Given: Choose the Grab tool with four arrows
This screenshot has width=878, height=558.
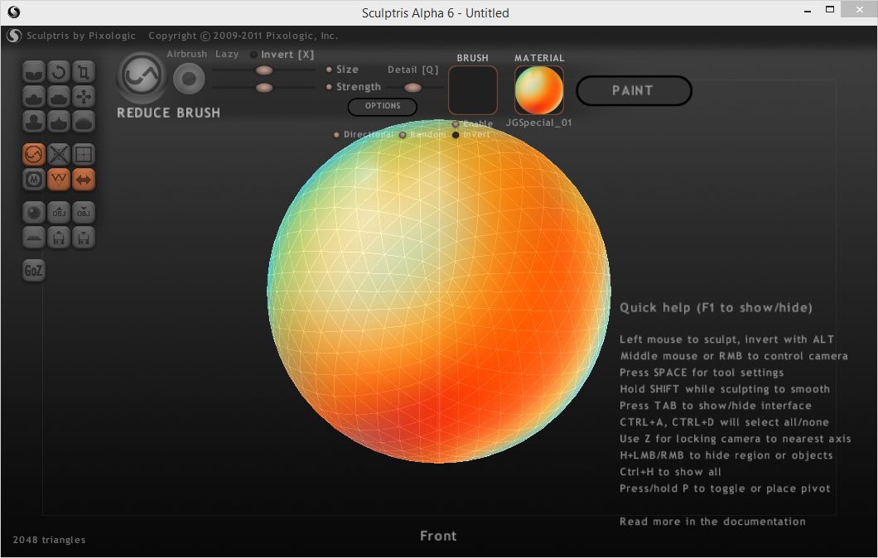Looking at the screenshot, I should pyautogui.click(x=84, y=97).
